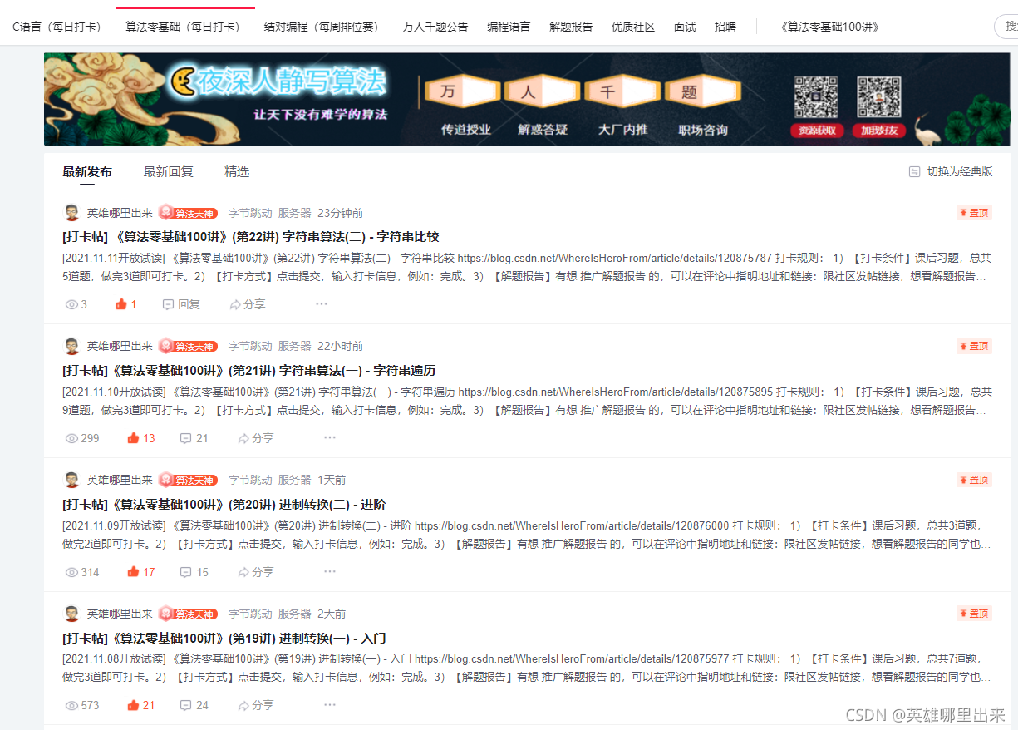This screenshot has height=730, width=1018.
Task: Like the post with 13 likes
Action: 141,438
